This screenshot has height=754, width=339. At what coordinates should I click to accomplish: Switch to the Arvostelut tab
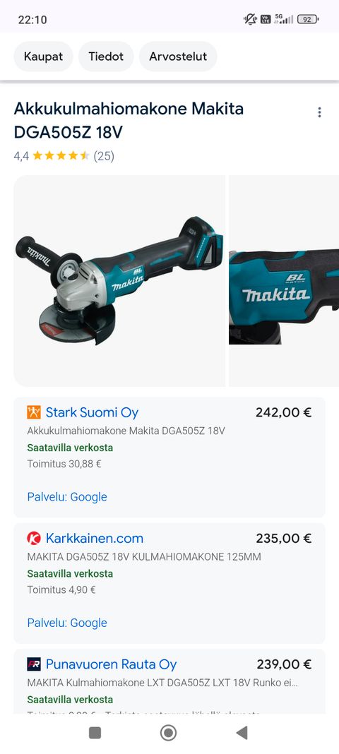pyautogui.click(x=178, y=56)
